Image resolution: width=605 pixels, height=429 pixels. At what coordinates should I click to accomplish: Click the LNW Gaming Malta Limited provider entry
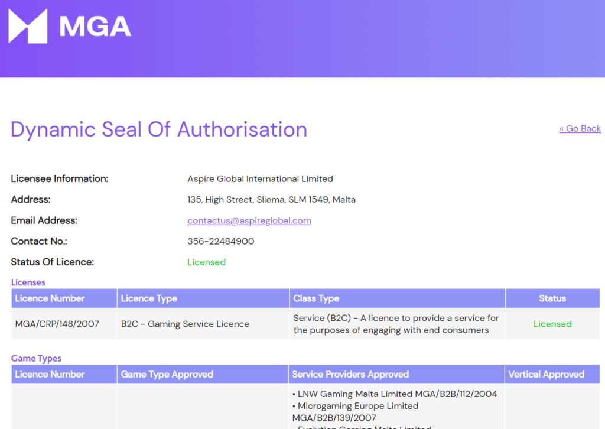coord(397,394)
